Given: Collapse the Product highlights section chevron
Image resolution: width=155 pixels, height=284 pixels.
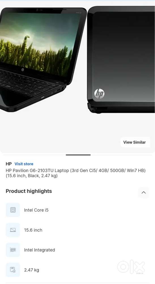Looking at the screenshot, I should pyautogui.click(x=144, y=192).
